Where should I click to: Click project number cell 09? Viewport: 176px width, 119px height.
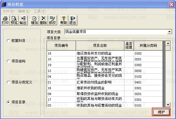tap(61, 94)
